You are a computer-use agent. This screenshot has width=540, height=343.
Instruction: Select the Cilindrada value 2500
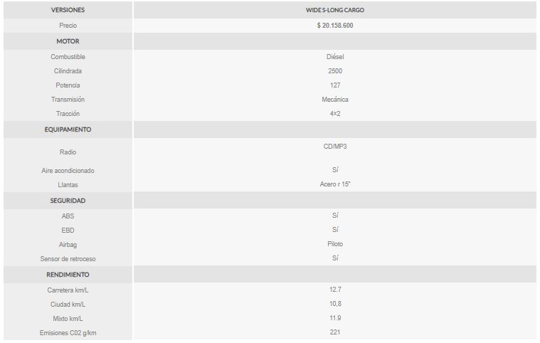[x=335, y=71]
